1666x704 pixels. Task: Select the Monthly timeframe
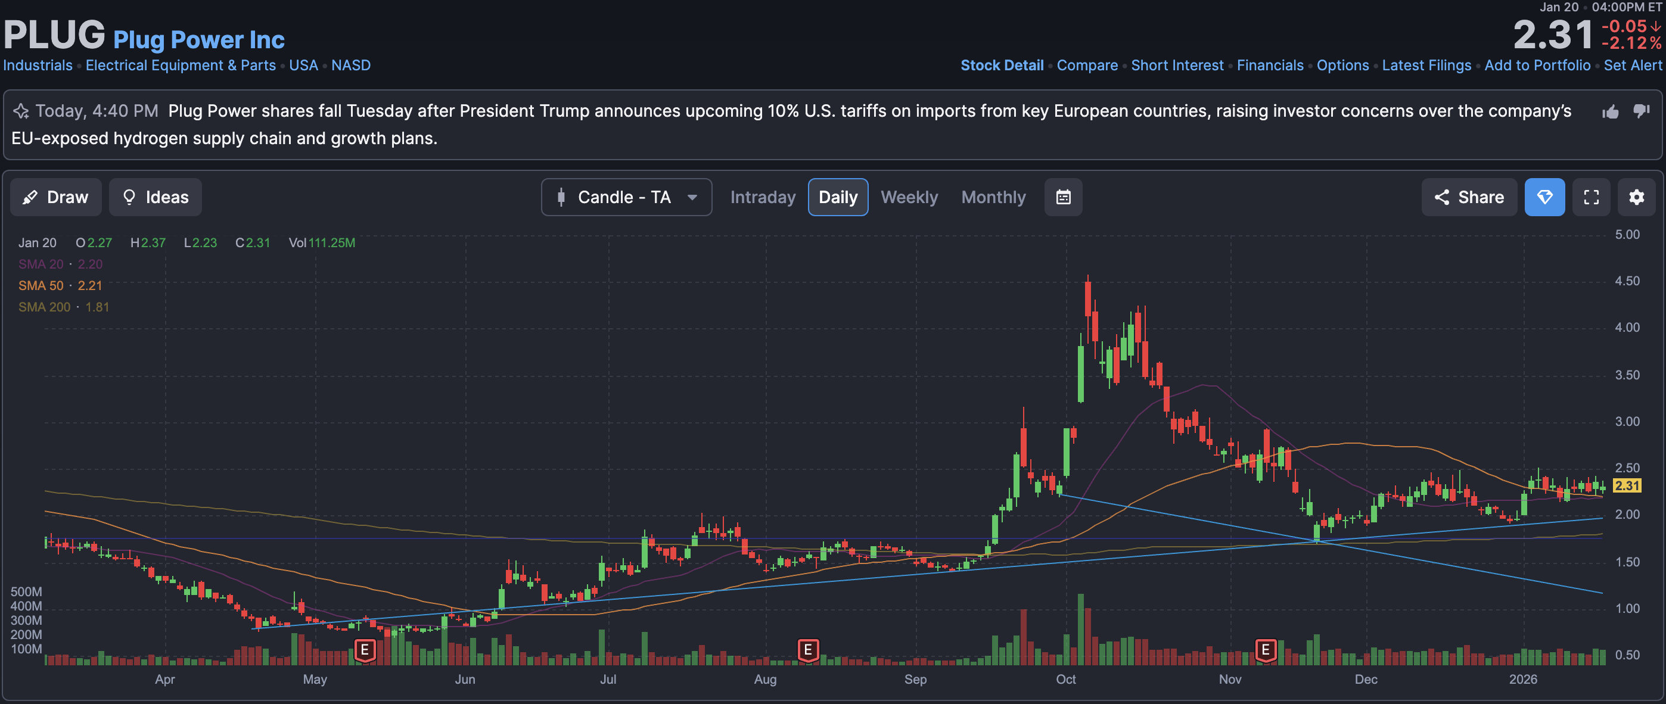pos(993,197)
